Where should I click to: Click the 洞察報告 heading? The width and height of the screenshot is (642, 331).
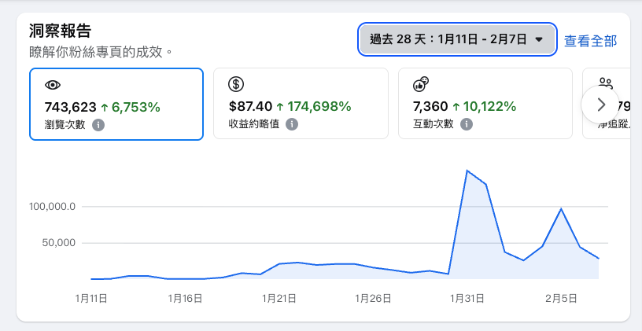(x=60, y=31)
